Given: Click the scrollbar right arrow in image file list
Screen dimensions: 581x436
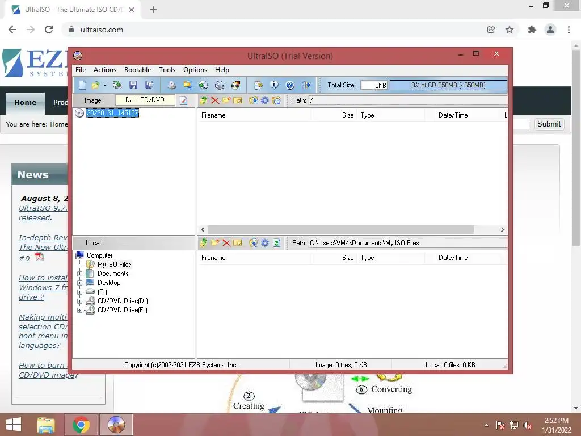Looking at the screenshot, I should point(503,230).
